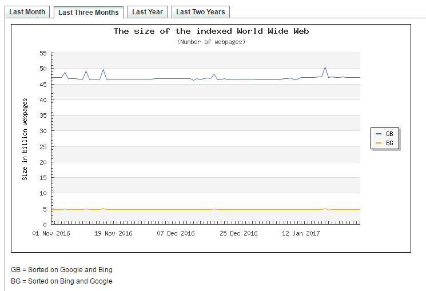
Task: Click the highest peak of the blue line
Action: tap(325, 67)
